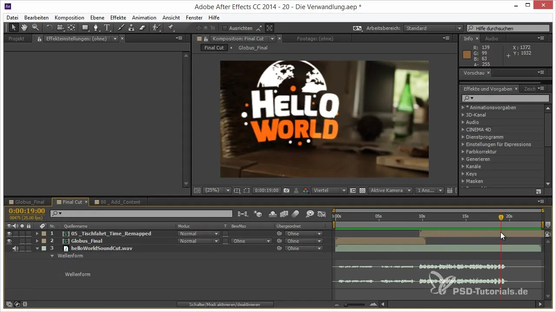Open the Komposition menu

[x=69, y=18]
